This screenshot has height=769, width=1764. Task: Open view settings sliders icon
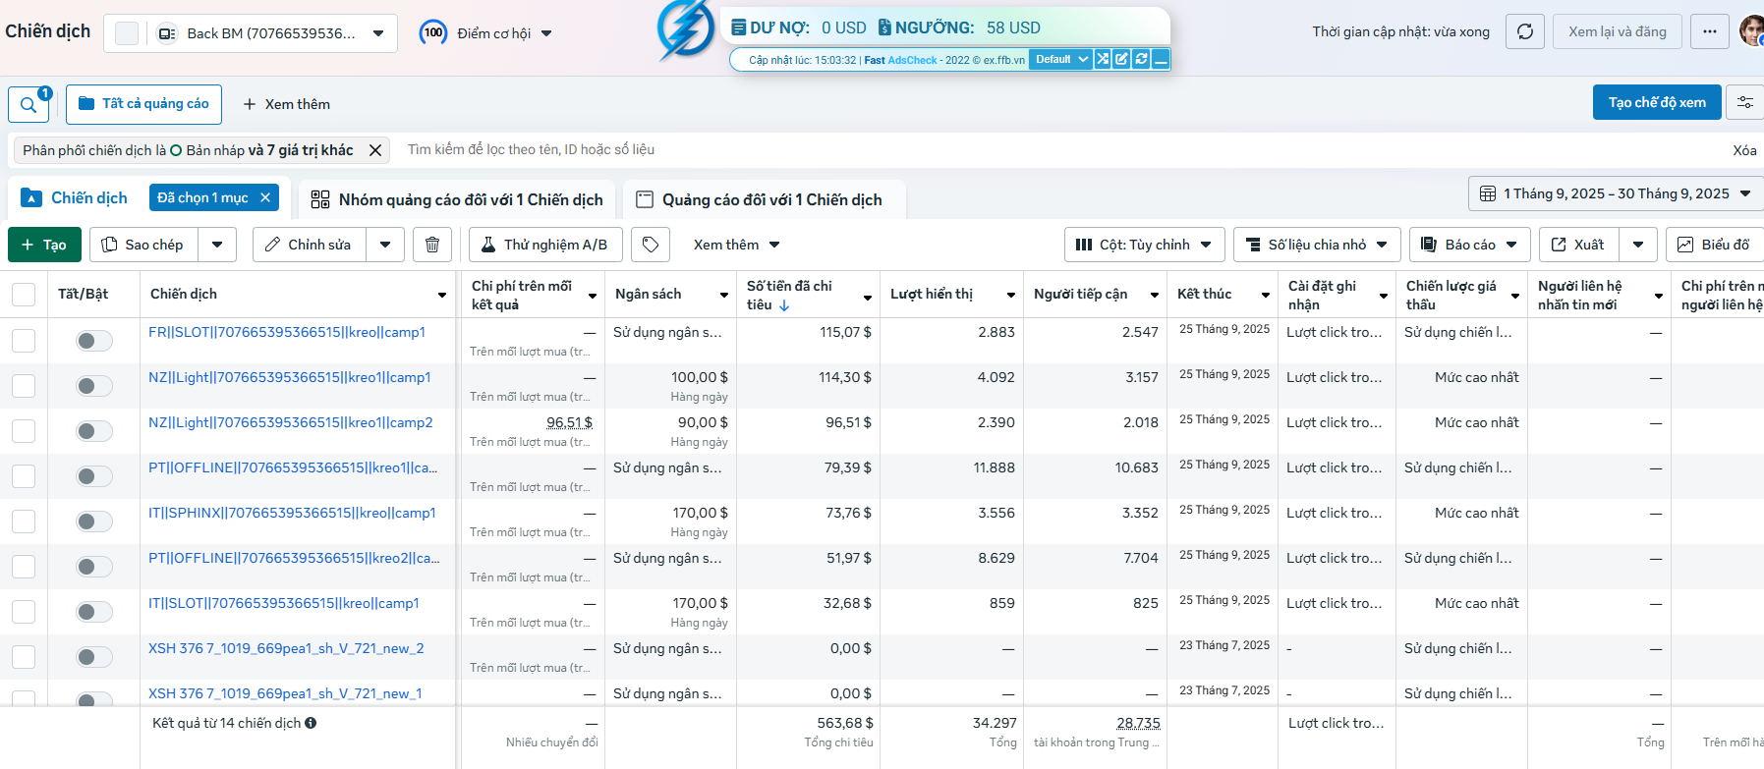pos(1745,102)
